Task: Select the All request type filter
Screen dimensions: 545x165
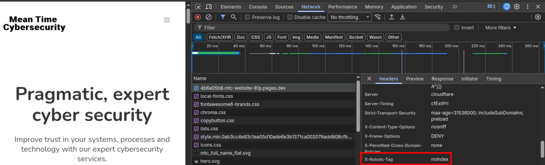Action: [198, 37]
